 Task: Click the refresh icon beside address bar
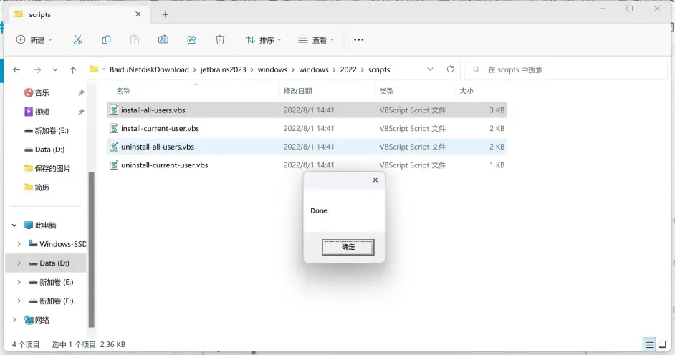(450, 69)
